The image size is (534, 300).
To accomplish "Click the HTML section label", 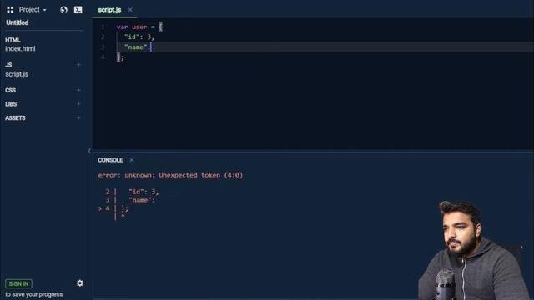I will (13, 40).
